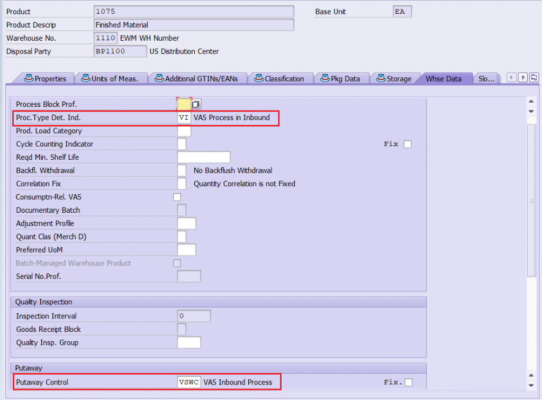Open the tab list overview icon

click(x=534, y=77)
